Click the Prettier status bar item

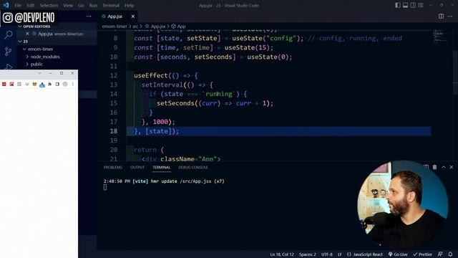pos(422,254)
